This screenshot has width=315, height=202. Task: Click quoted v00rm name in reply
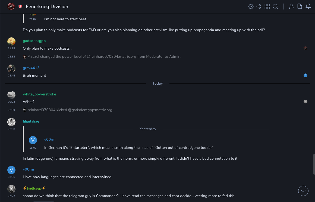50,139
